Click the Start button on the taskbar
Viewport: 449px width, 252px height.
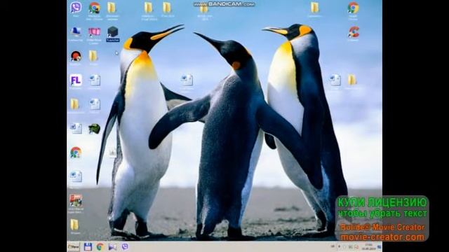(x=73, y=246)
